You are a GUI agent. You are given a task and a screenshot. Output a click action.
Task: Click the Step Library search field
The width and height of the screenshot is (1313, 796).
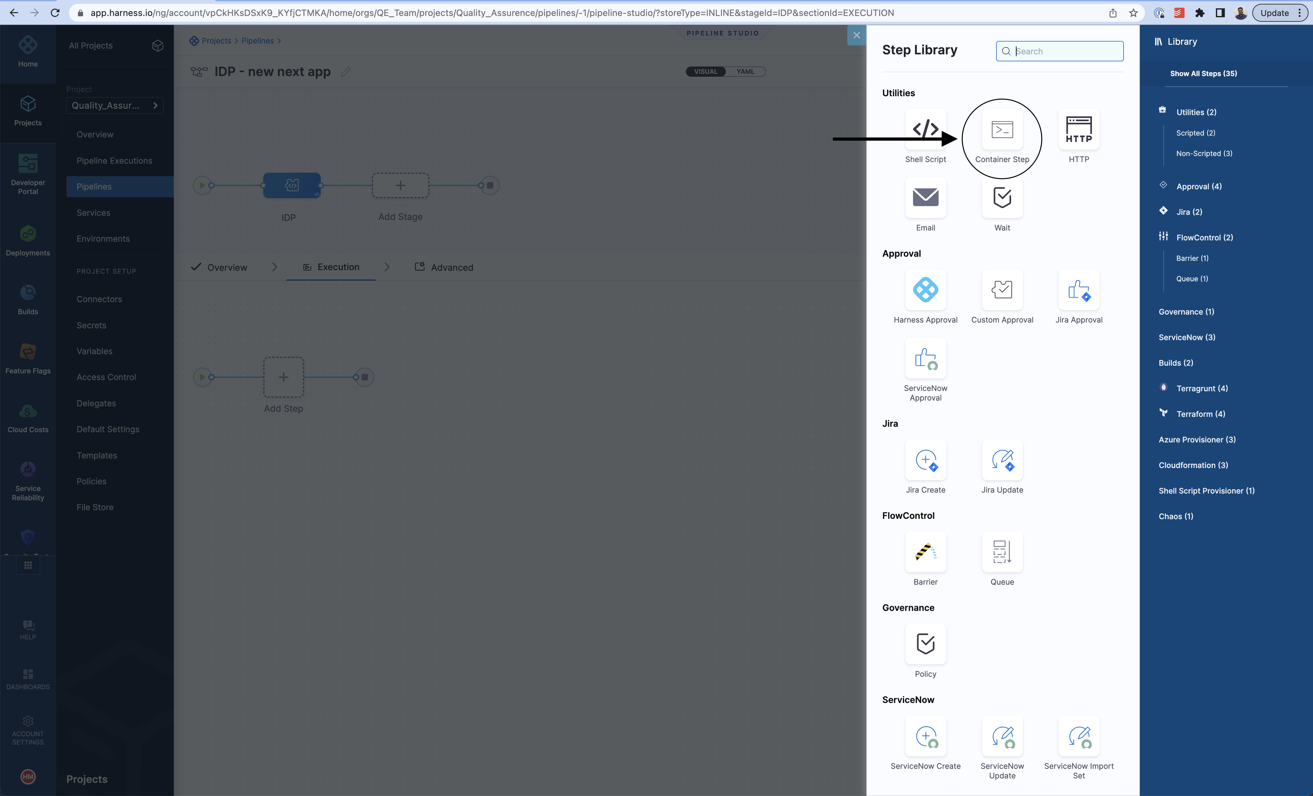coord(1066,51)
